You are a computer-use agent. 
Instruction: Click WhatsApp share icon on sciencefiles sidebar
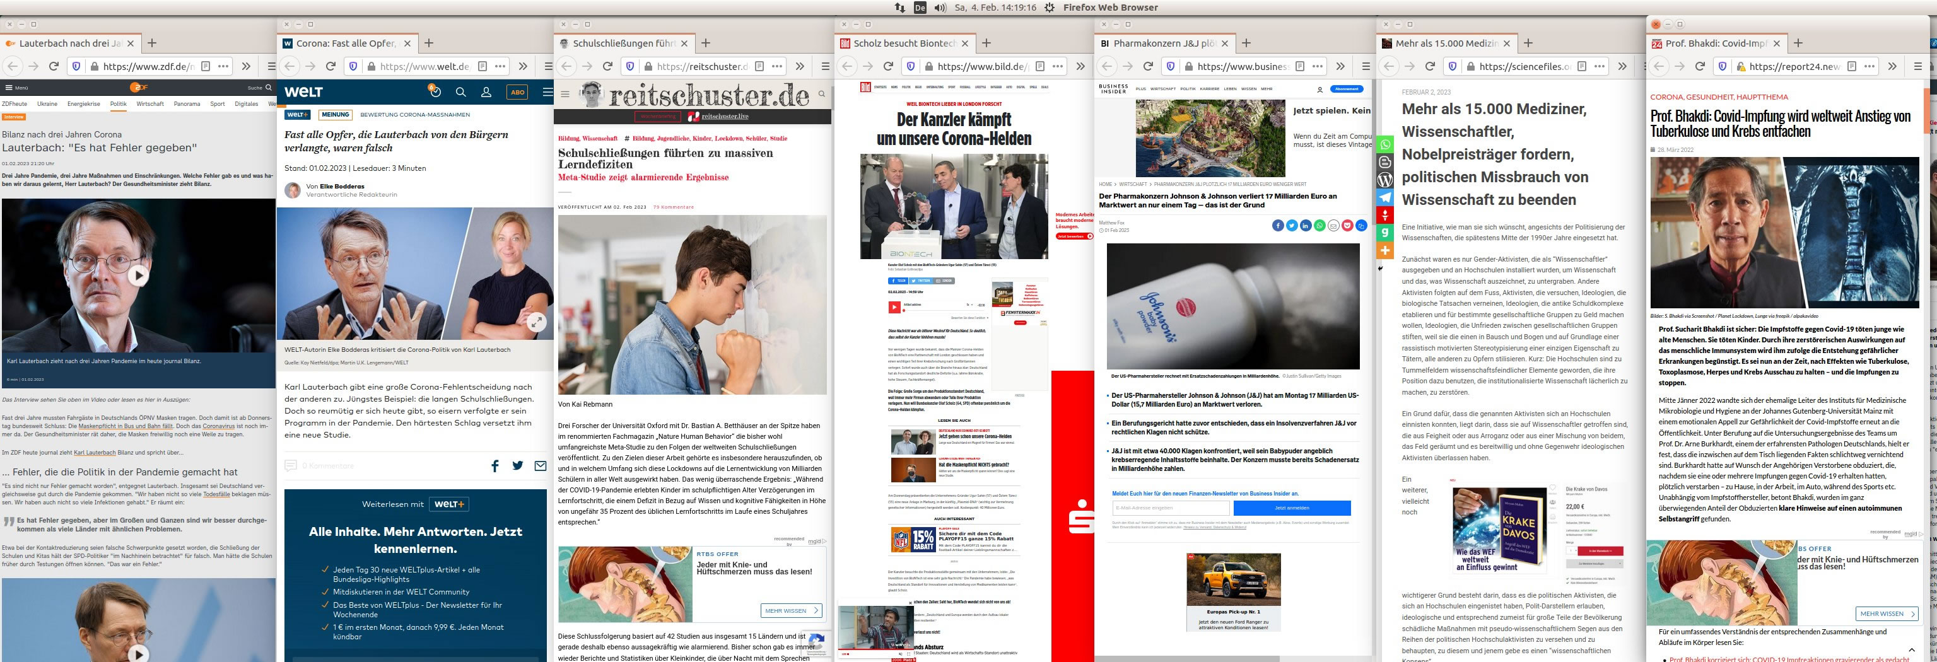(x=1385, y=145)
